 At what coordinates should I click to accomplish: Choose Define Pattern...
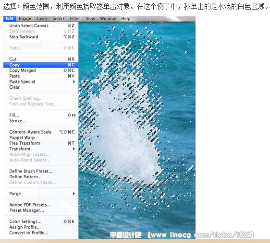[41, 177]
